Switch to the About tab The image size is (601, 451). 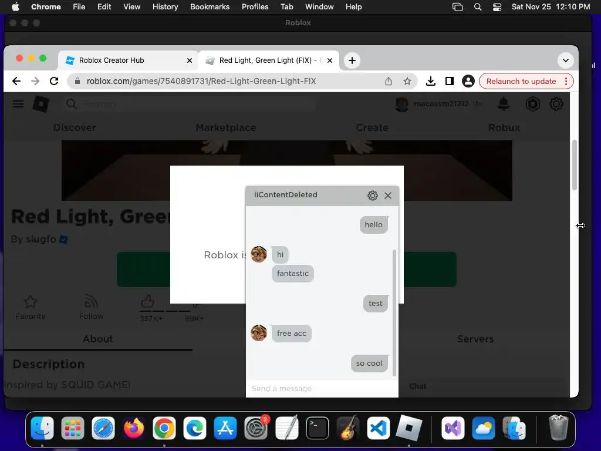98,339
